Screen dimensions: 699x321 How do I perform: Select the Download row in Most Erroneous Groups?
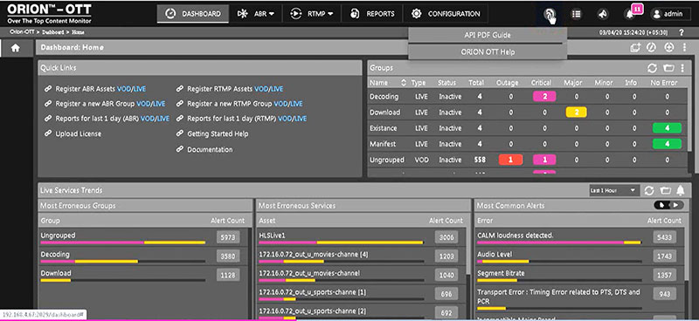[142, 276]
